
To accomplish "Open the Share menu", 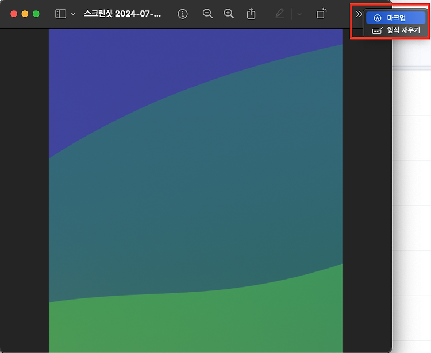I will tap(251, 13).
